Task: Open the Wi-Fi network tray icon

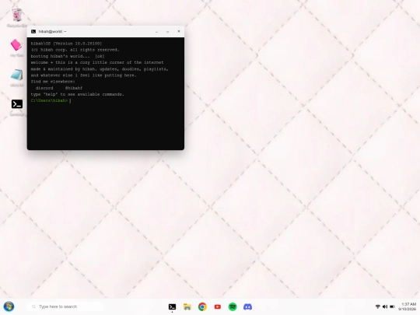Action: (378, 306)
